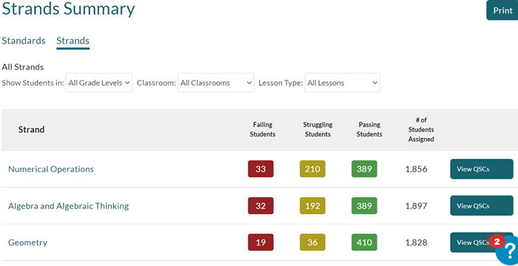This screenshot has width=518, height=266.
Task: Open the help question mark widget
Action: click(x=508, y=251)
